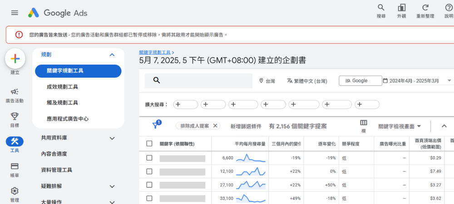Click the keyword search input field
Screen dimensions: 454x204
pyautogui.click(x=199, y=81)
